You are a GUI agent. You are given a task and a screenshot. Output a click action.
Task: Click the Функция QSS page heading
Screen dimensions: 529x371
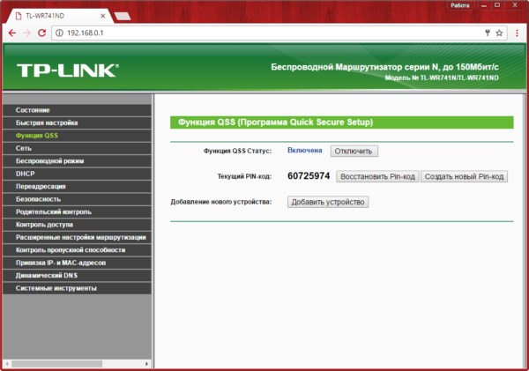(275, 122)
